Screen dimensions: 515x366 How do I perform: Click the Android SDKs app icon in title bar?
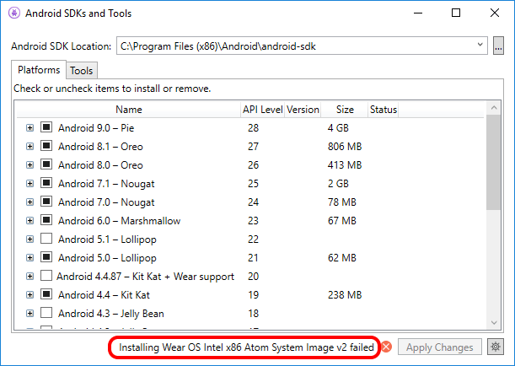pyautogui.click(x=14, y=13)
